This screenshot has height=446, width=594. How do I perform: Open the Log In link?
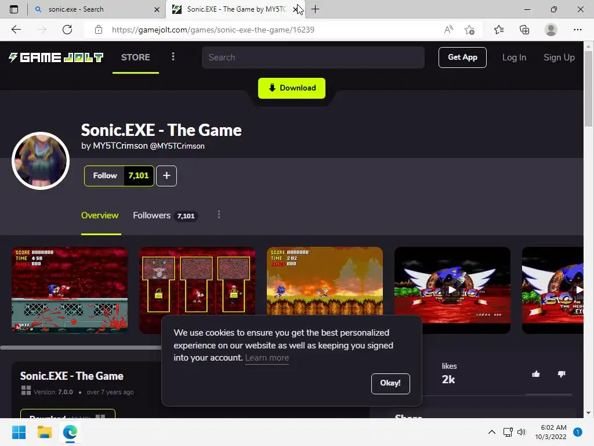[x=514, y=57]
